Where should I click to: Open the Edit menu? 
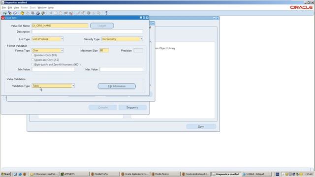(10, 8)
